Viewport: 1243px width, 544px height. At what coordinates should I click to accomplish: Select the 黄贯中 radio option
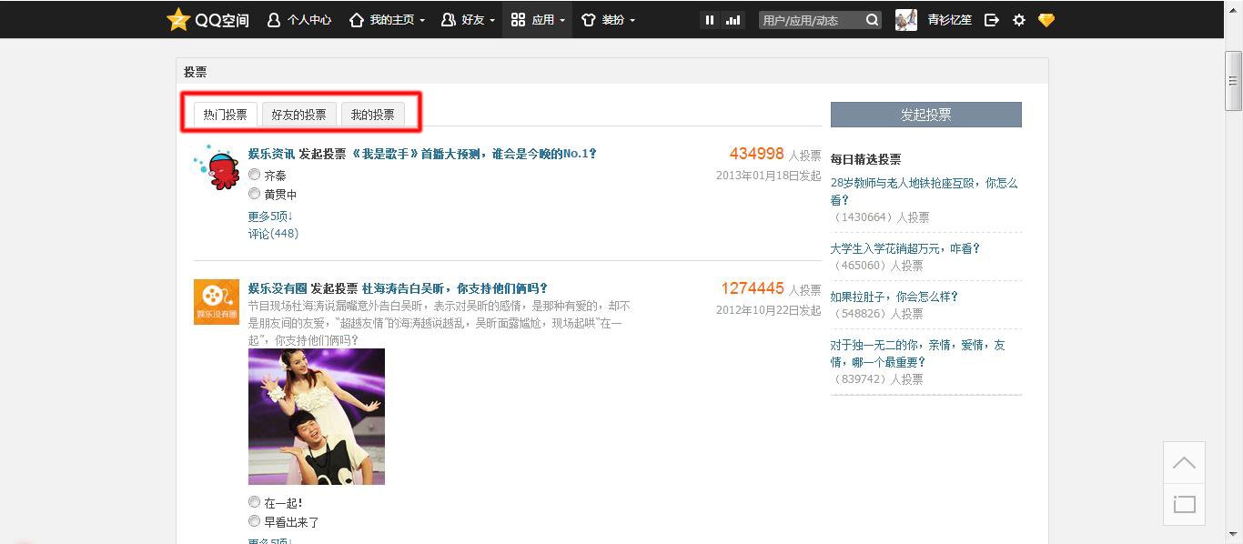click(255, 194)
